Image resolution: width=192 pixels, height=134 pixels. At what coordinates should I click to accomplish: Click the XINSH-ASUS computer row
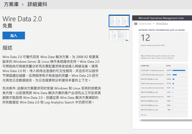[x=163, y=84]
